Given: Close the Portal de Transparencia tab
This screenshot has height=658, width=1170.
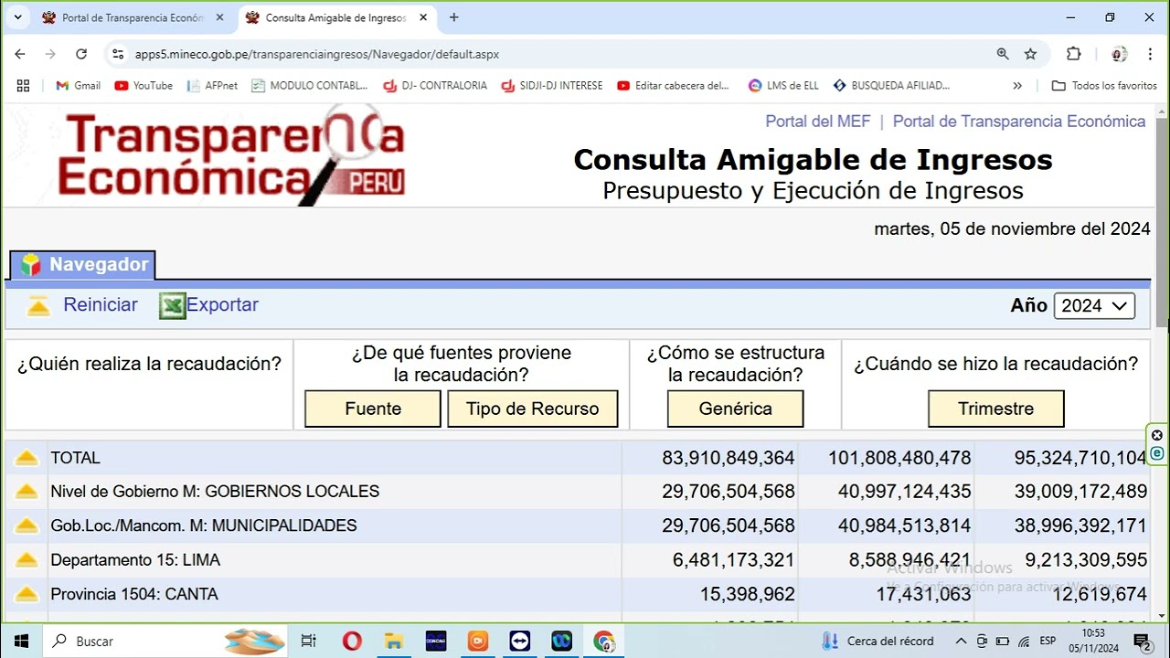Looking at the screenshot, I should click(219, 17).
